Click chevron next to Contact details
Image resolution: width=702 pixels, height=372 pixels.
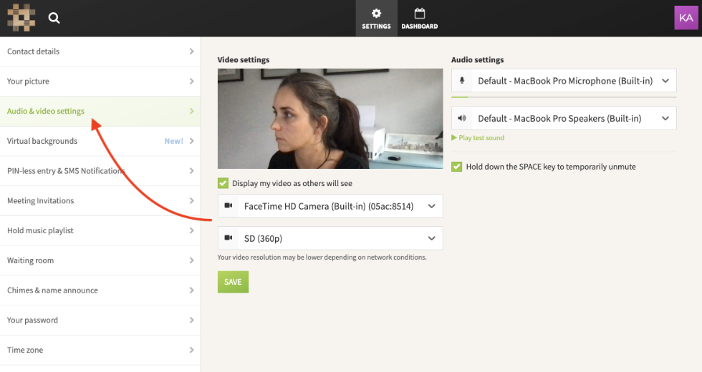(x=192, y=52)
